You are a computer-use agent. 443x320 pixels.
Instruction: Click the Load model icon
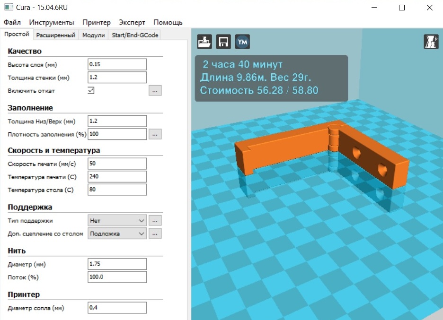204,42
